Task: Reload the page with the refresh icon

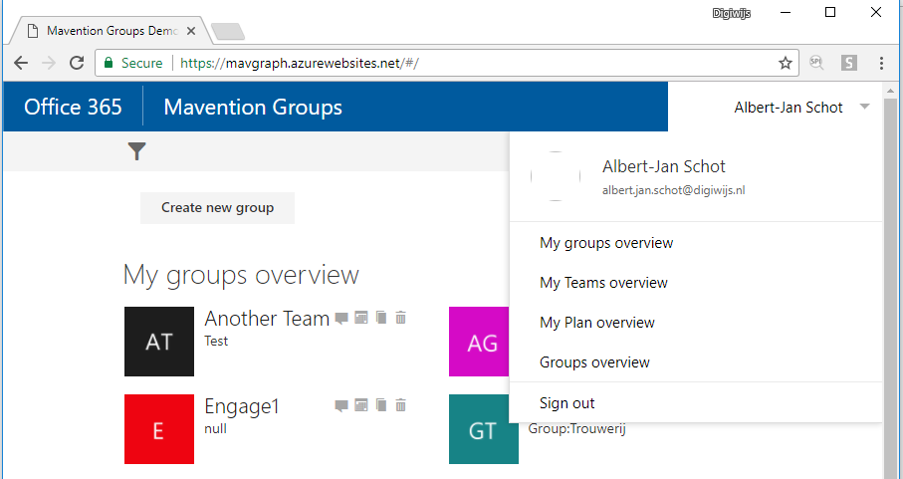Action: point(77,63)
